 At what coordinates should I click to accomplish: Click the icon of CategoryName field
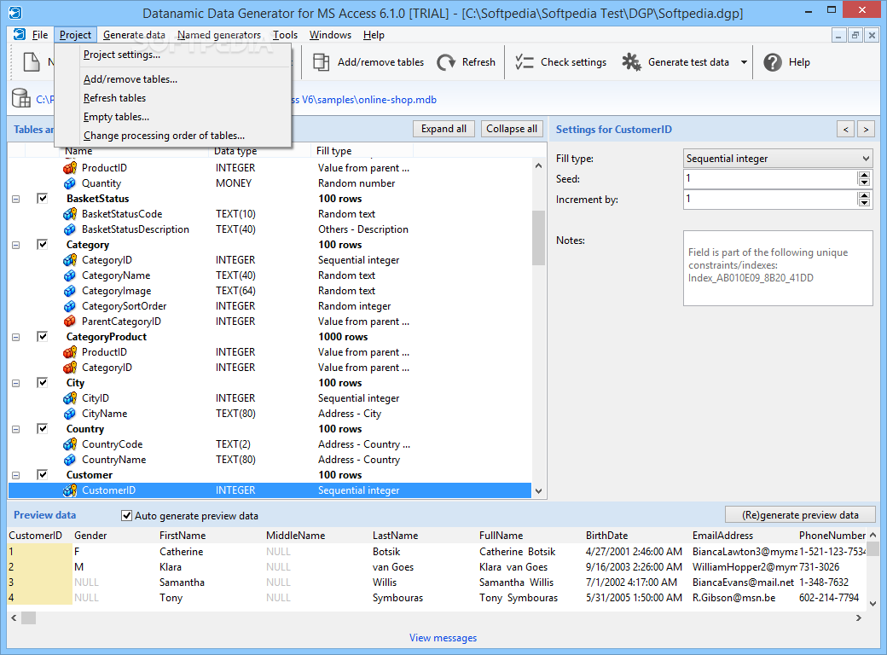(x=70, y=275)
